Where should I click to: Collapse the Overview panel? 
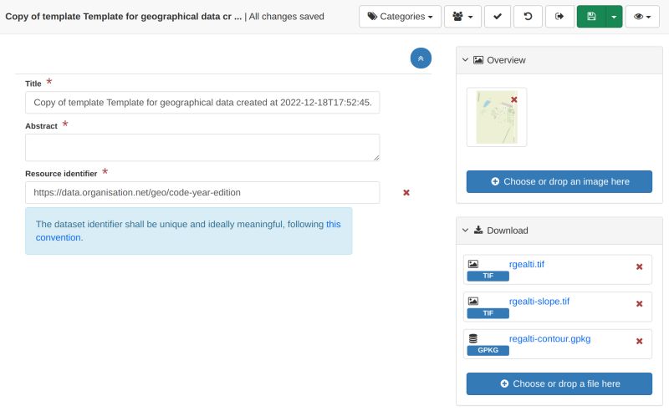[x=465, y=60]
